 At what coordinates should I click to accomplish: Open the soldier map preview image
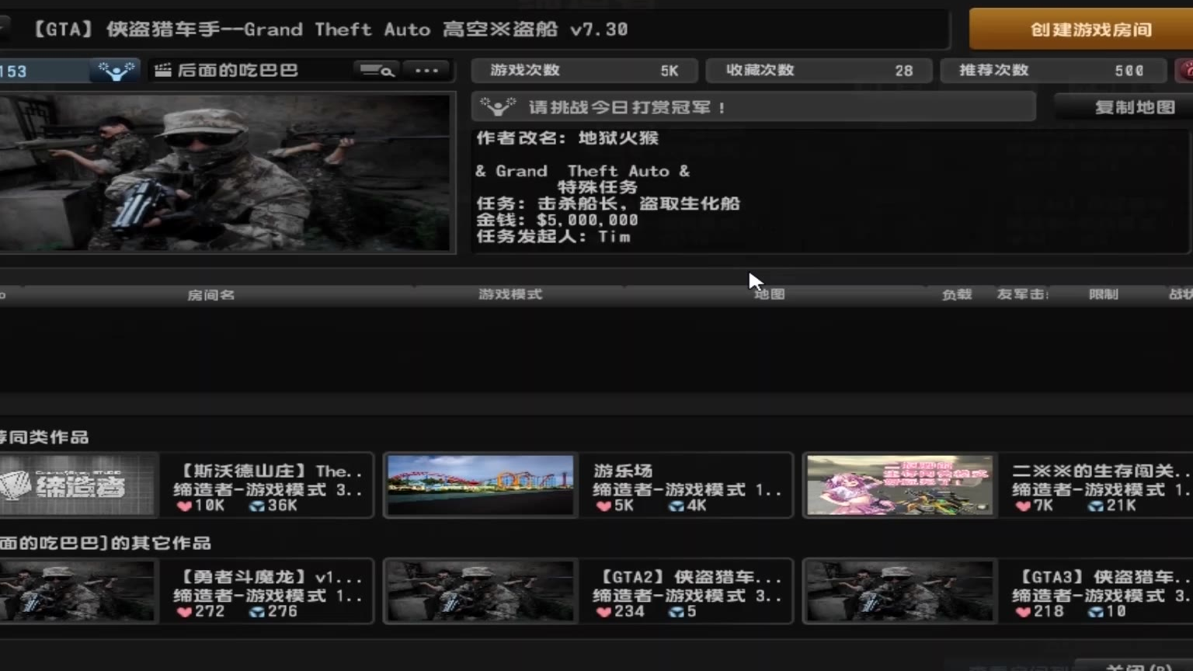pyautogui.click(x=225, y=172)
